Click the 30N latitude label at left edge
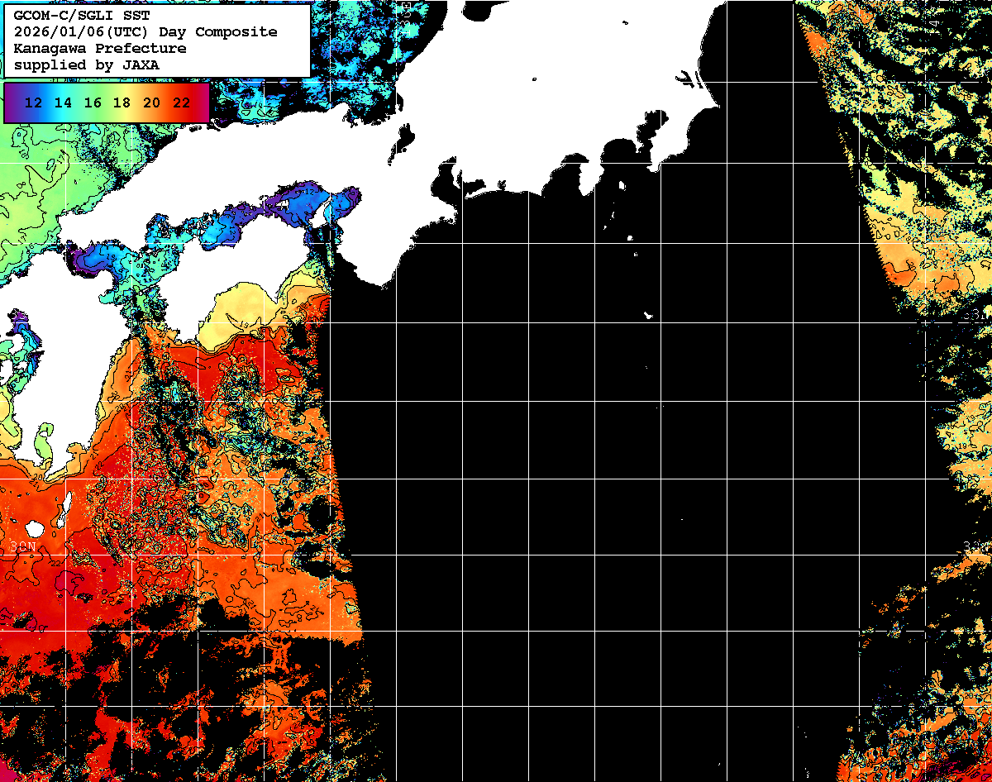The image size is (992, 782). coord(22,546)
